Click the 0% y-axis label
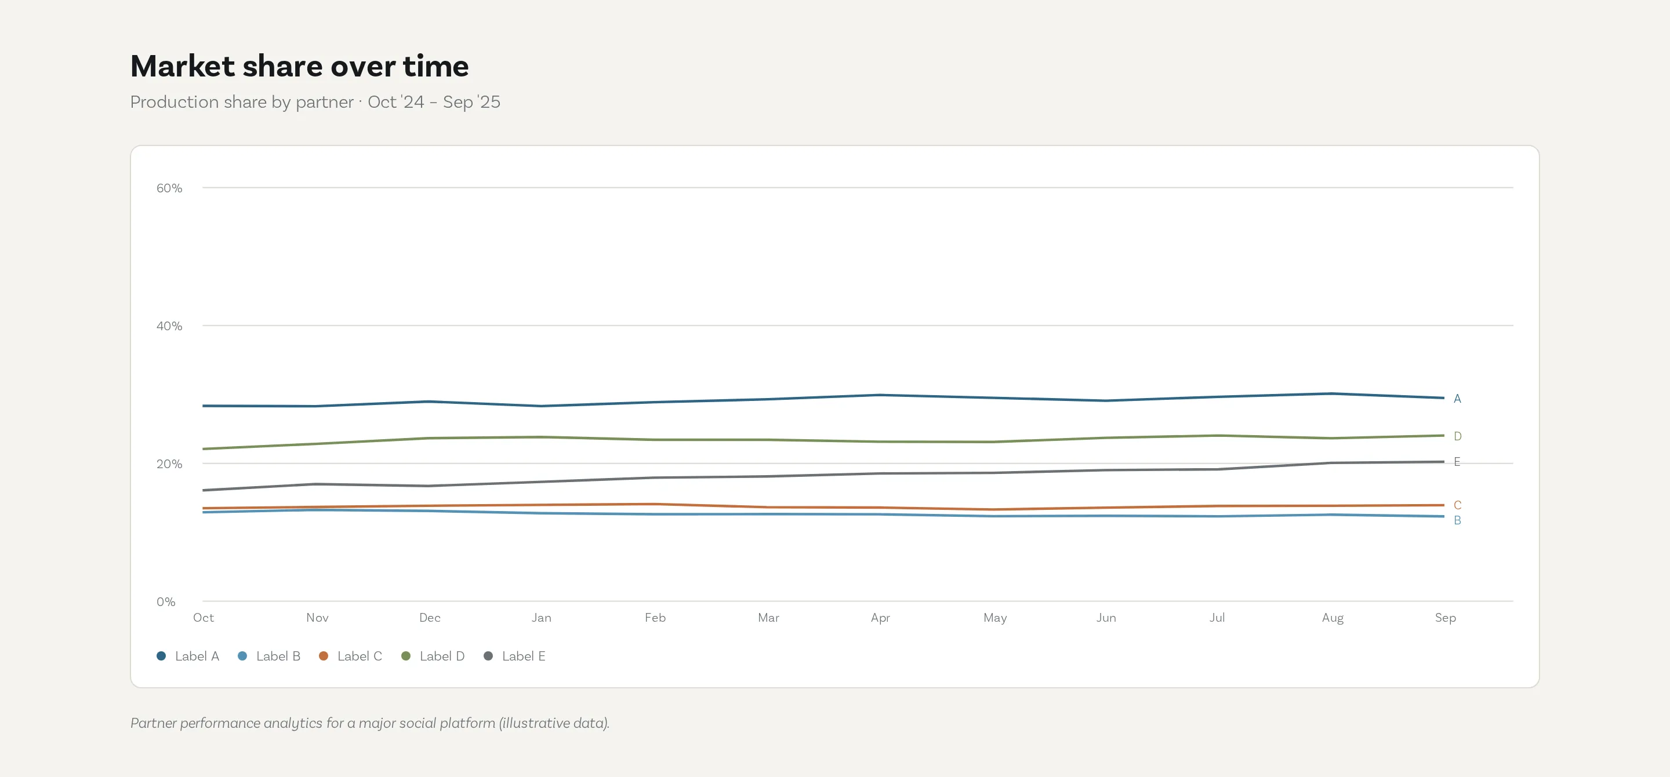Viewport: 1670px width, 777px height. pos(166,601)
